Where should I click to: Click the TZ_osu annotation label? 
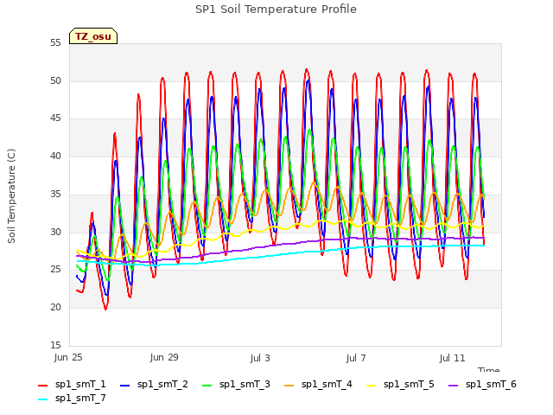[93, 36]
